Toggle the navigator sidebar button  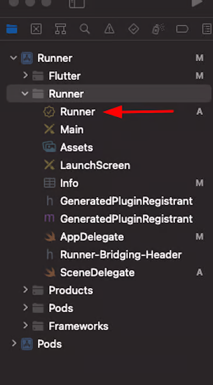77,3
